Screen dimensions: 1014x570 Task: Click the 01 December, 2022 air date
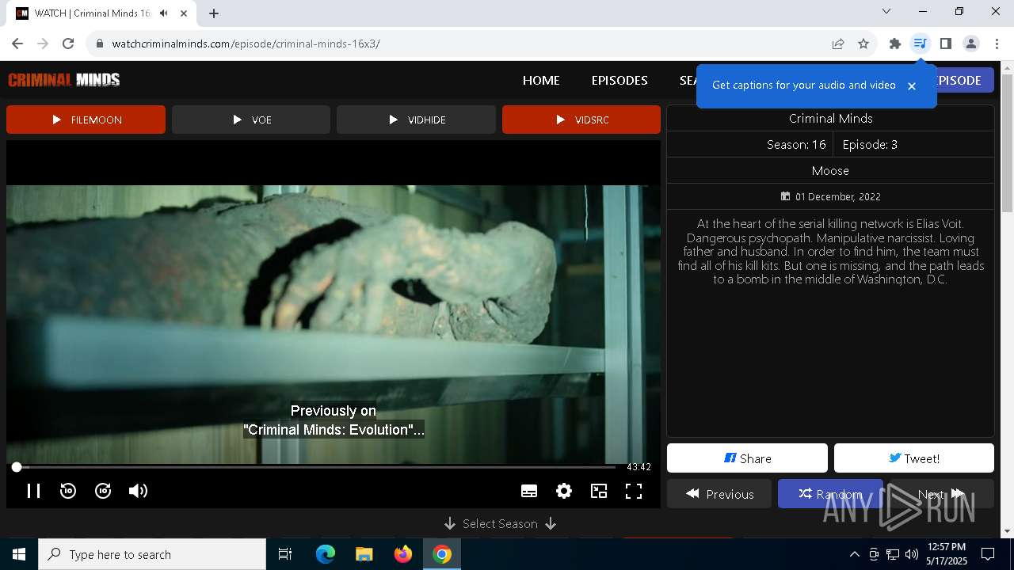click(x=830, y=196)
